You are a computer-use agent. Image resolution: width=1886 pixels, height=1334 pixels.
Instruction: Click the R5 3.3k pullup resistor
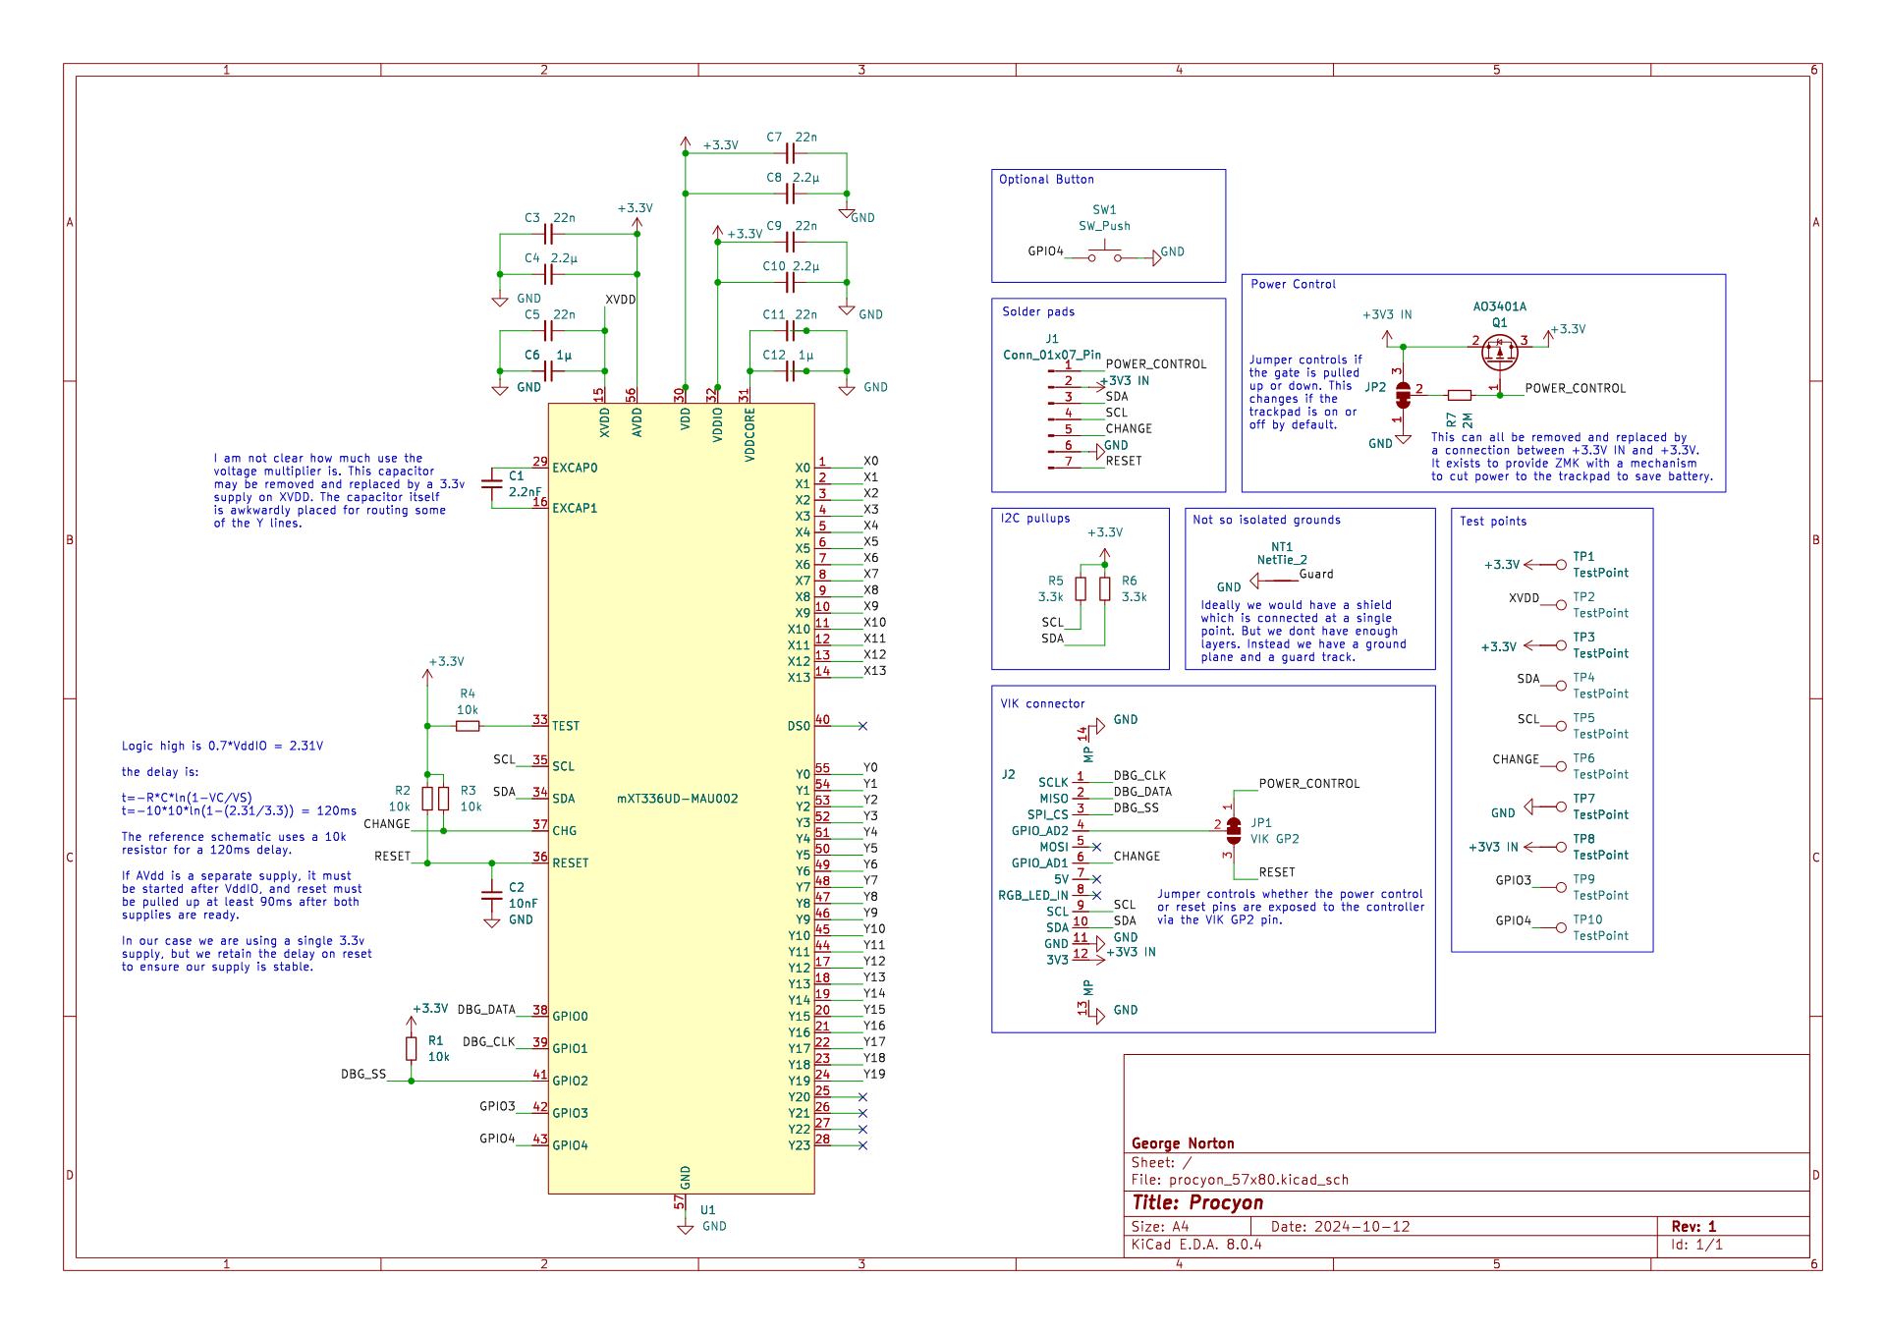[x=1081, y=588]
